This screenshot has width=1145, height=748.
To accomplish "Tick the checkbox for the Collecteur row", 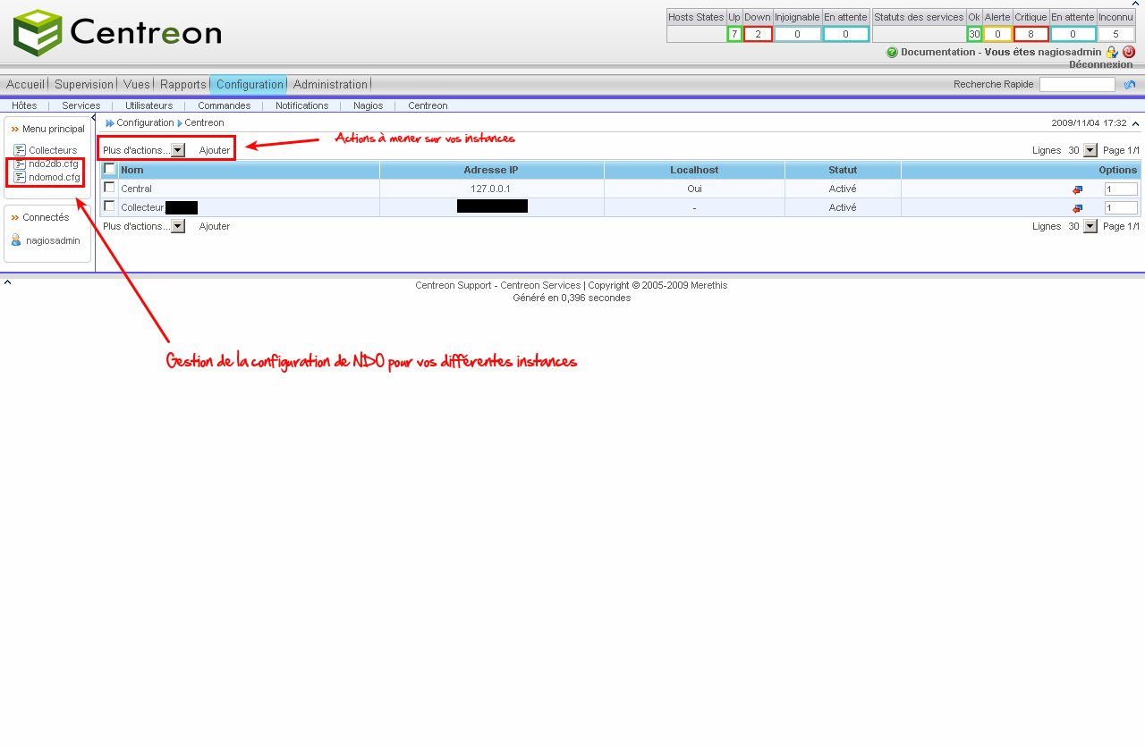I will [109, 206].
